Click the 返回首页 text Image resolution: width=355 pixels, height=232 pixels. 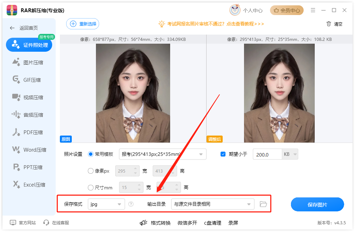pyautogui.click(x=28, y=28)
